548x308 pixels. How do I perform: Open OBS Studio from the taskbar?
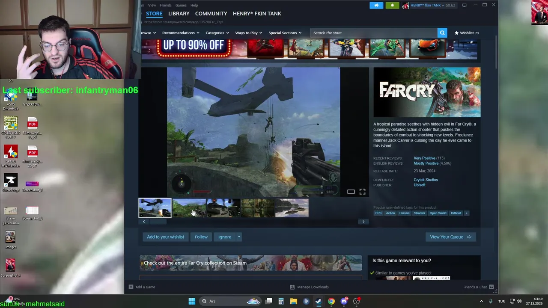click(356, 301)
